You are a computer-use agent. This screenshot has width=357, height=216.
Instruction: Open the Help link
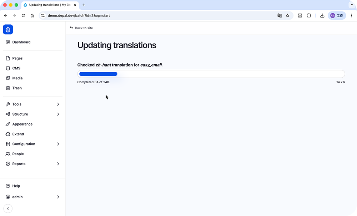(16, 186)
